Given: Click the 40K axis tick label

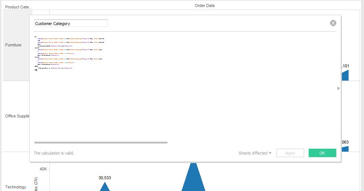Looking at the screenshot, I should (x=44, y=169).
